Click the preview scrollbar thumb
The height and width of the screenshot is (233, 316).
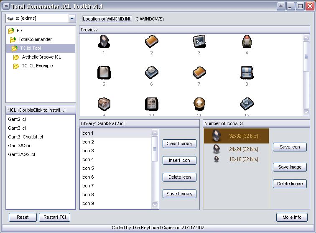[306, 56]
